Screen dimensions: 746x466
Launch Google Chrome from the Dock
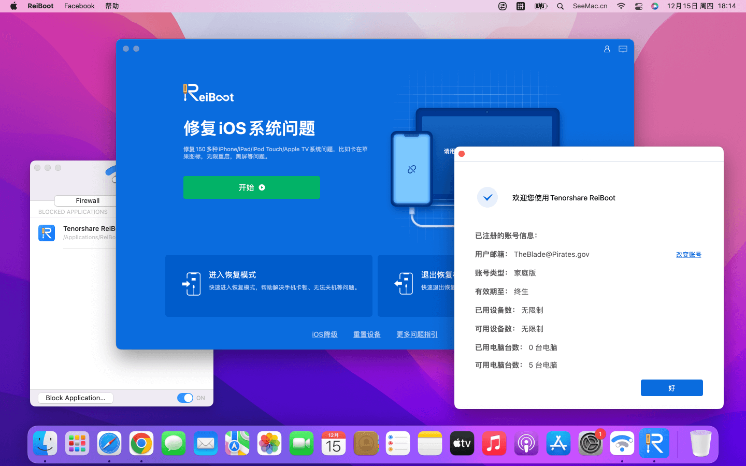click(x=141, y=444)
